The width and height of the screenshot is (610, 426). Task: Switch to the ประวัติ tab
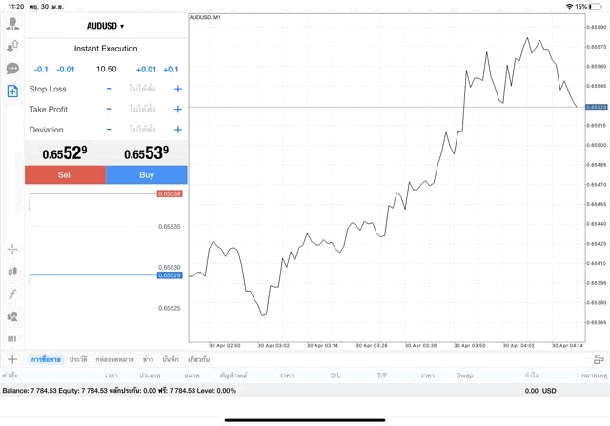pos(77,359)
